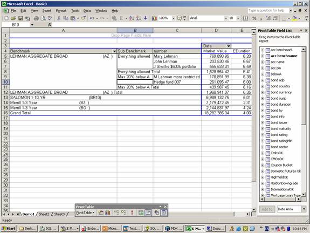The image size is (310, 233).
Task: Open the File menu
Action: tap(13, 11)
